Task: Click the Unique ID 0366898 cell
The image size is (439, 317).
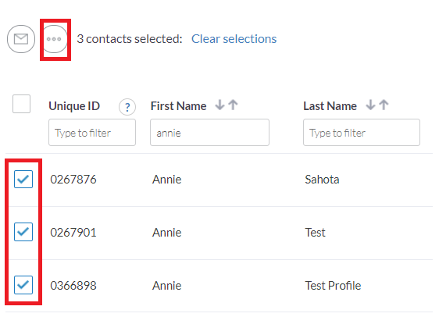Action: pyautogui.click(x=73, y=286)
